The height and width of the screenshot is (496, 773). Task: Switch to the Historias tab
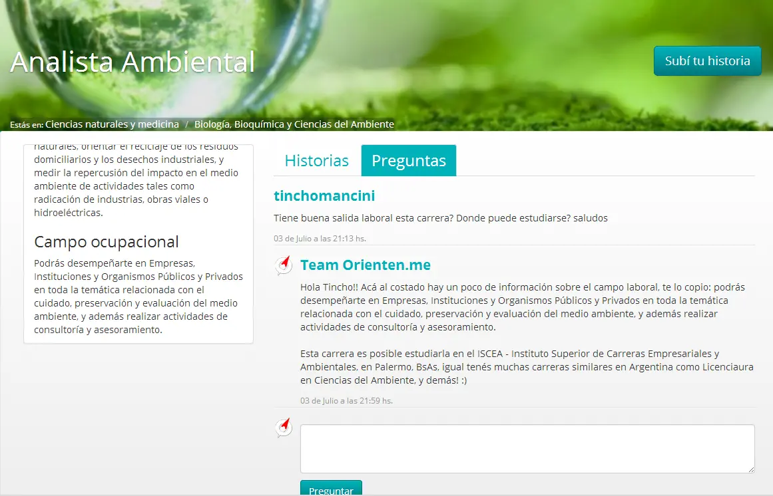316,160
